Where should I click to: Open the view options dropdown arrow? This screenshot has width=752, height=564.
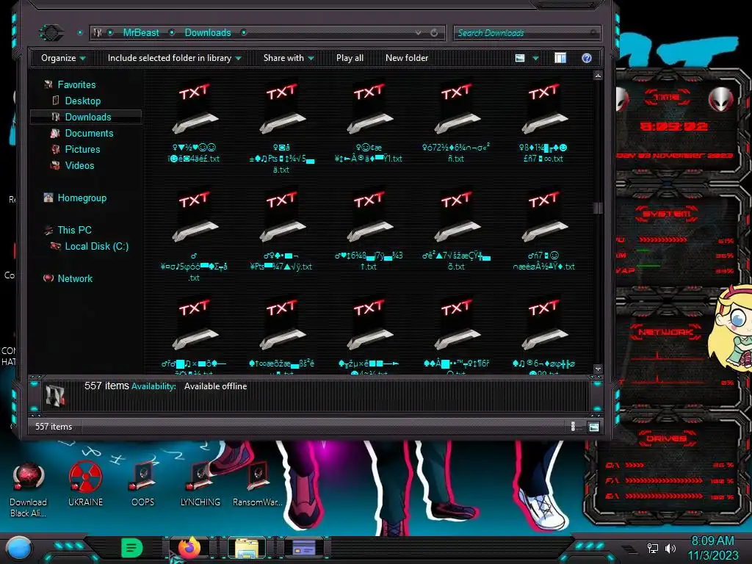click(x=535, y=58)
